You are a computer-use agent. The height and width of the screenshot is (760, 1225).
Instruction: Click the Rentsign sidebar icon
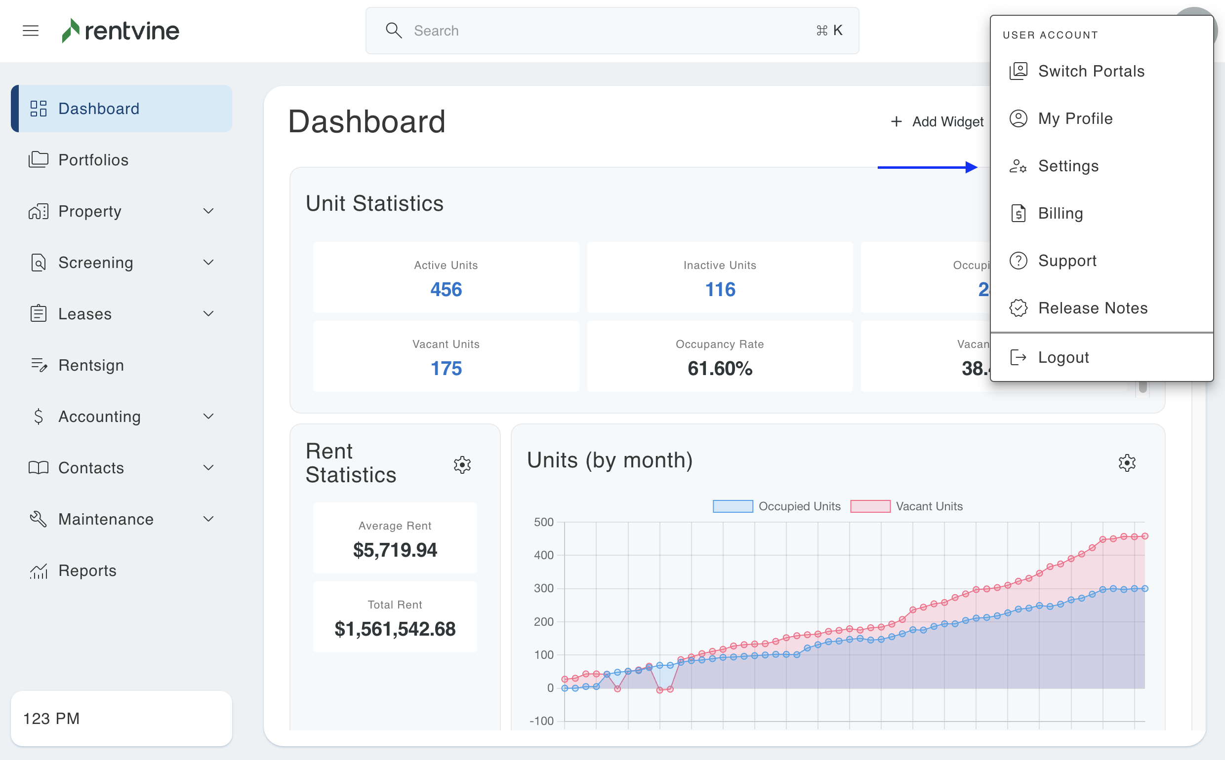(38, 365)
